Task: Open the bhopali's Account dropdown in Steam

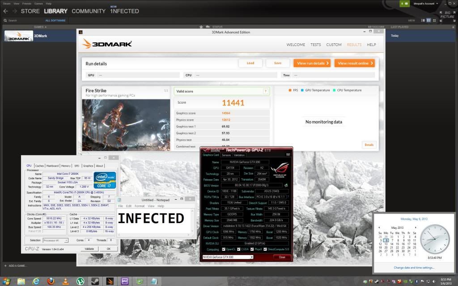Action: 426,4
